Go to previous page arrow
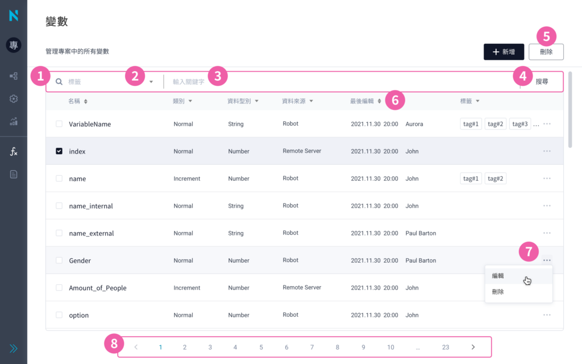This screenshot has width=582, height=364. pyautogui.click(x=136, y=347)
